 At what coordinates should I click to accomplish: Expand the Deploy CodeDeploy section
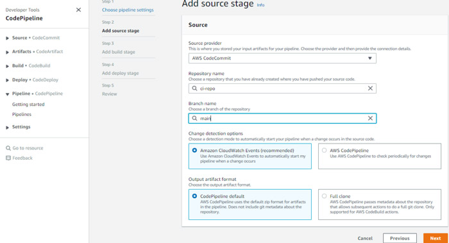point(8,80)
